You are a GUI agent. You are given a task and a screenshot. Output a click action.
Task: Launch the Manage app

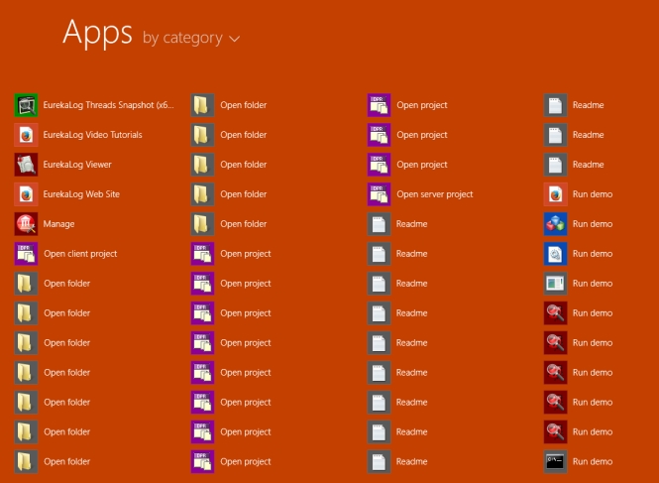(45, 224)
